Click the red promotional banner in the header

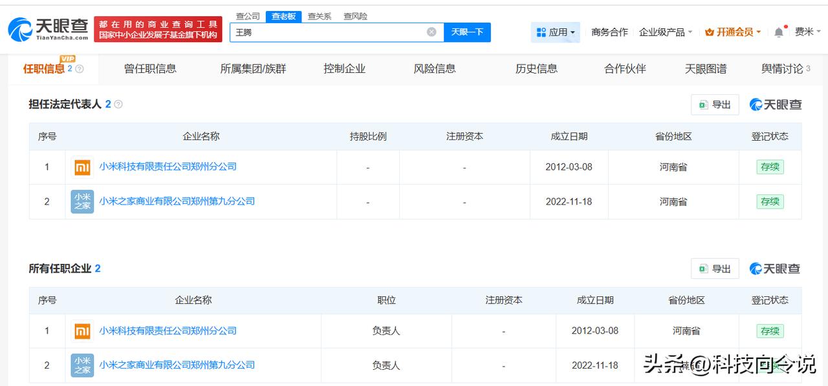click(x=158, y=29)
